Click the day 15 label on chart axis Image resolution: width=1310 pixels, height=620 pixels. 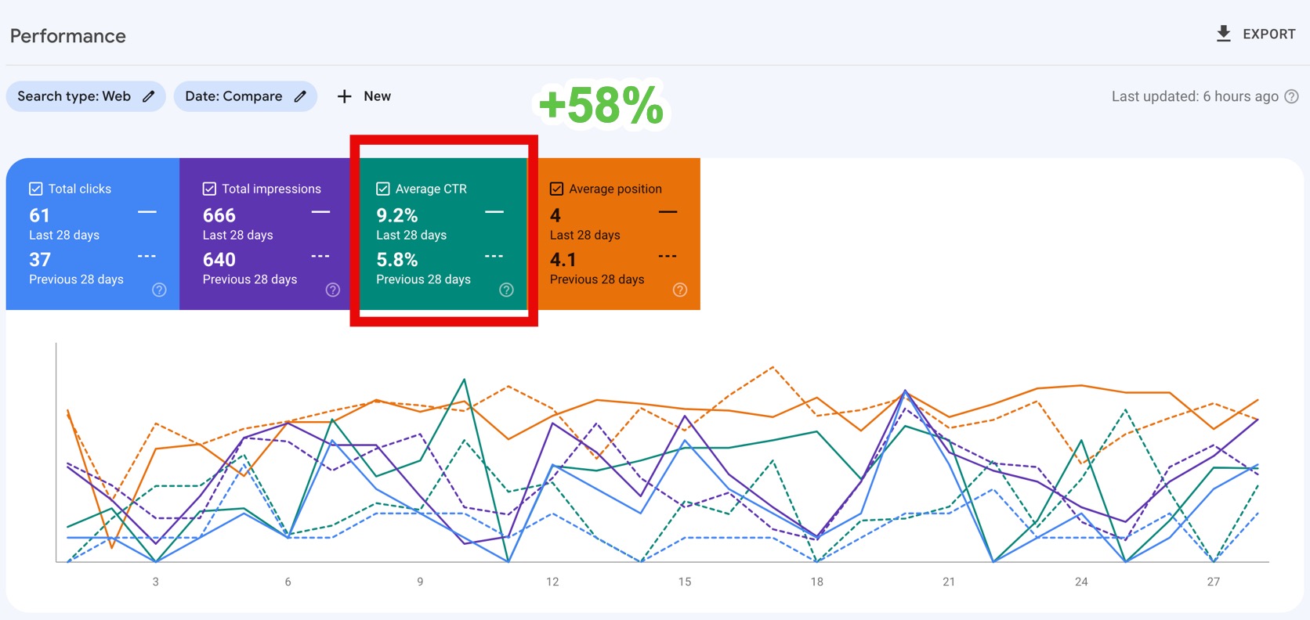pyautogui.click(x=685, y=582)
